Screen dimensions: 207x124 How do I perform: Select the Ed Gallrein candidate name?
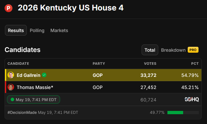[x=28, y=75]
